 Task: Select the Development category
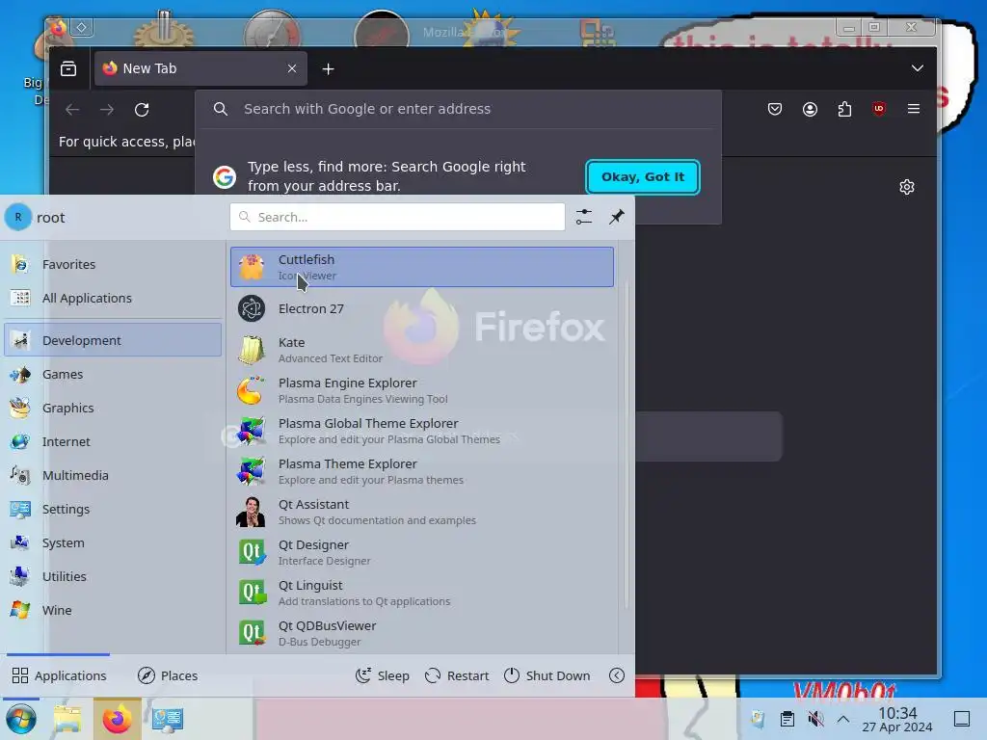coord(113,340)
